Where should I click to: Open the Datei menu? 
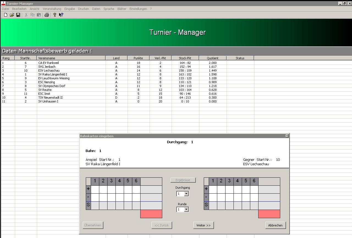[x=5, y=9]
